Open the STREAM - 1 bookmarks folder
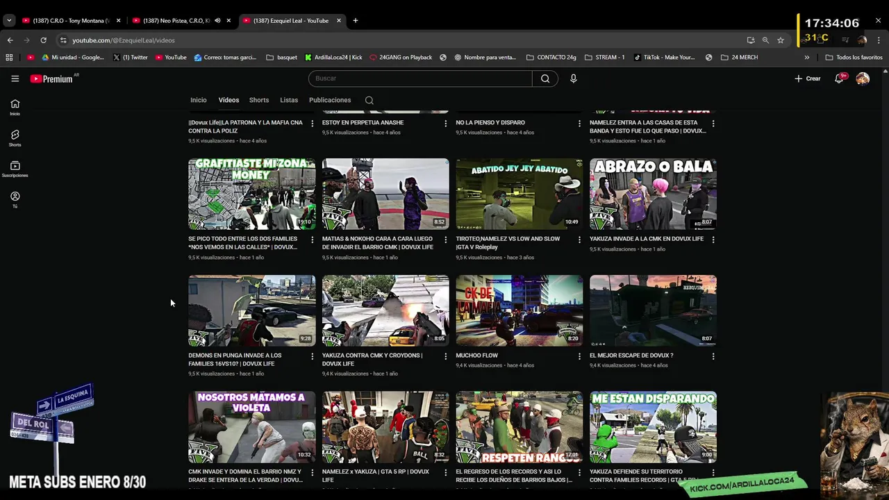 [x=604, y=58]
